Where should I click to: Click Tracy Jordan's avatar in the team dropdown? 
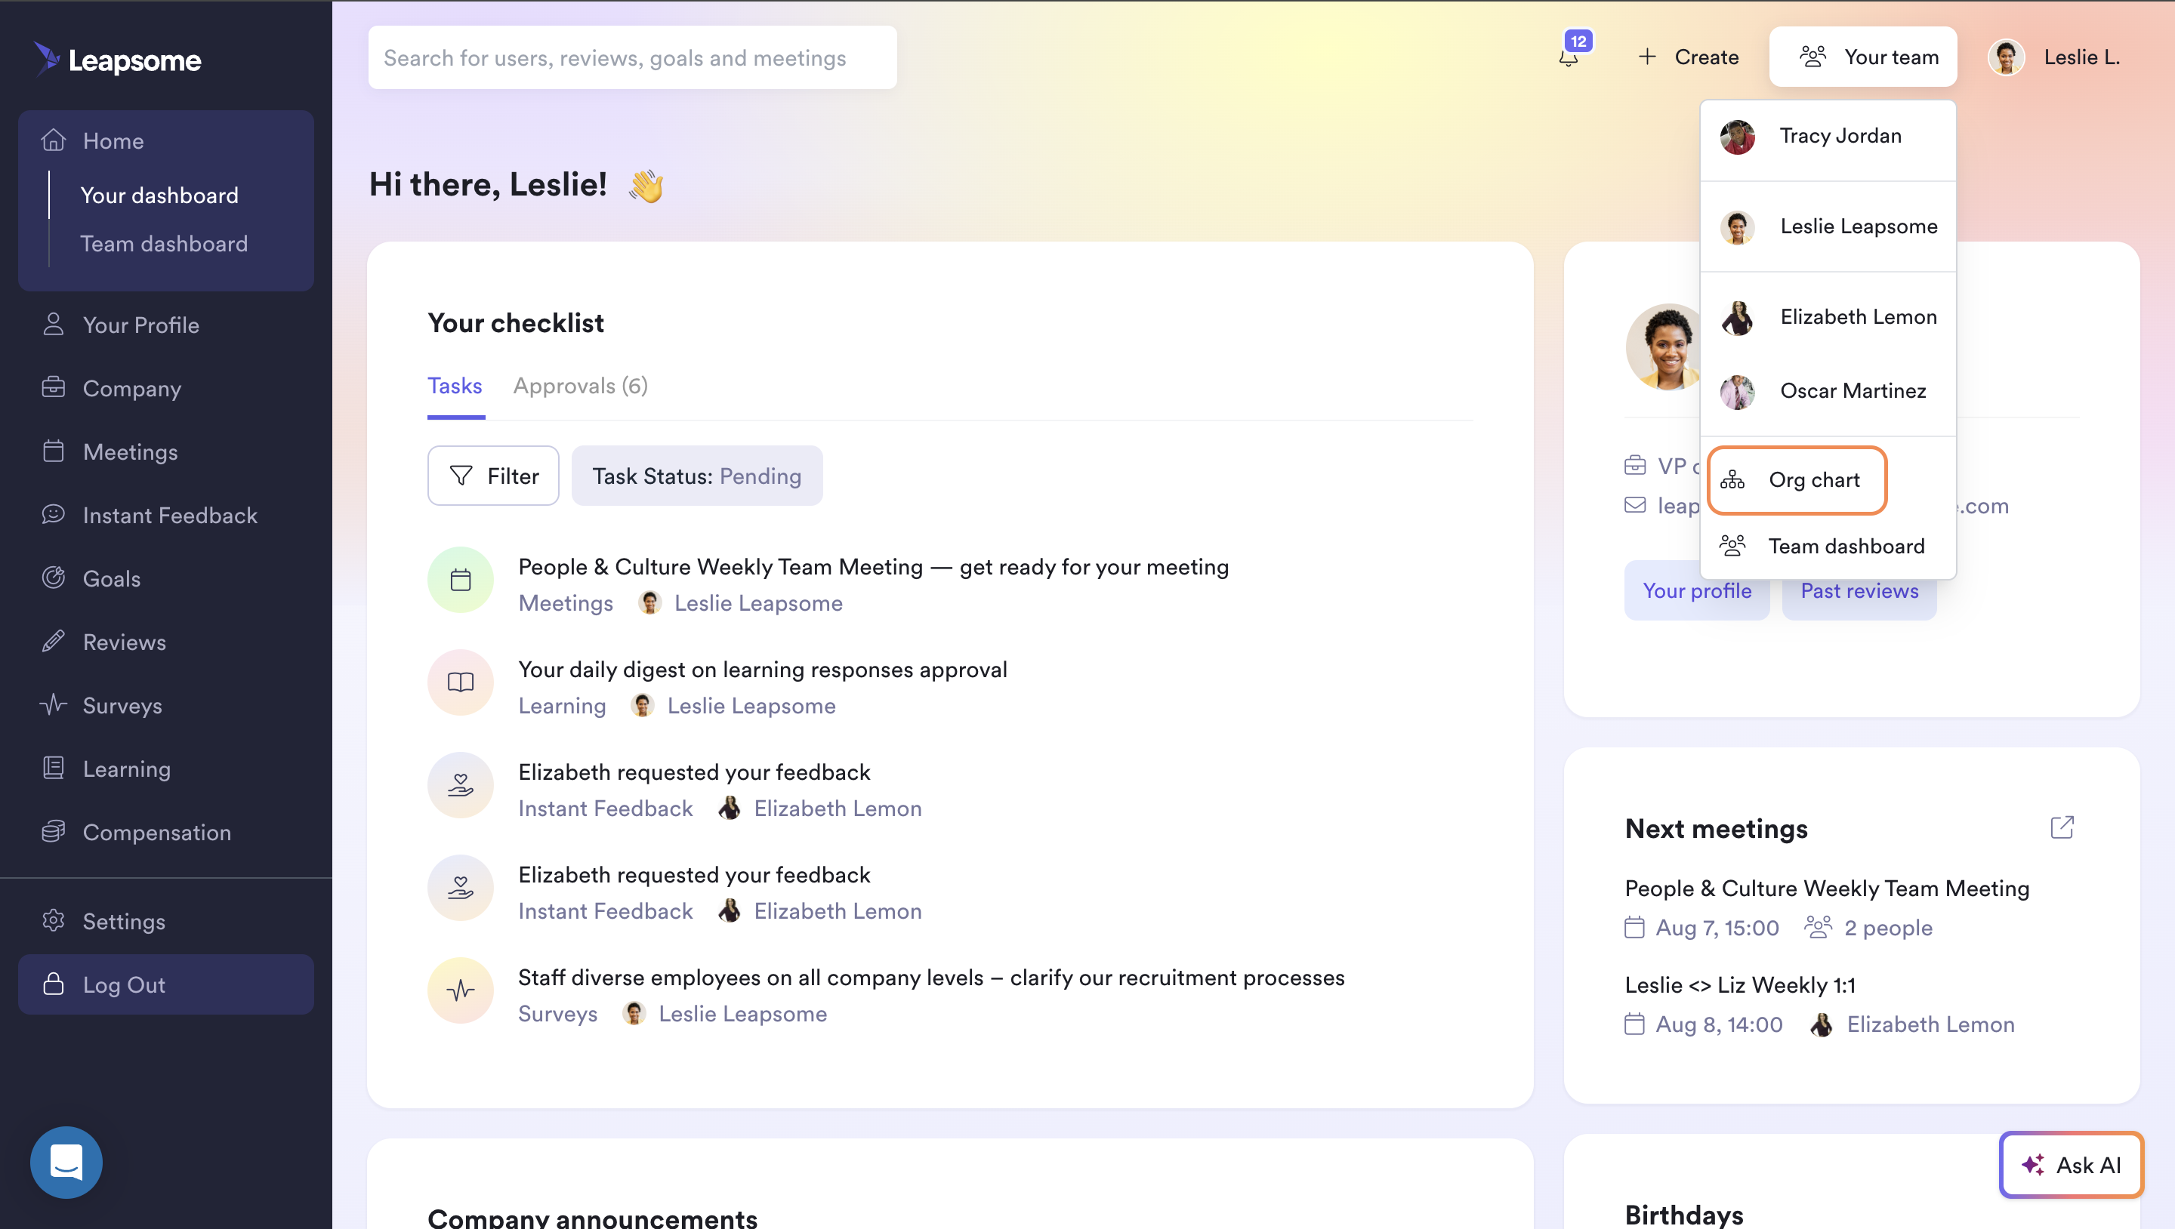click(x=1738, y=137)
